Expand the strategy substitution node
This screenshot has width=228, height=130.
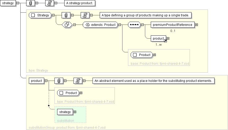[x=75, y=112]
